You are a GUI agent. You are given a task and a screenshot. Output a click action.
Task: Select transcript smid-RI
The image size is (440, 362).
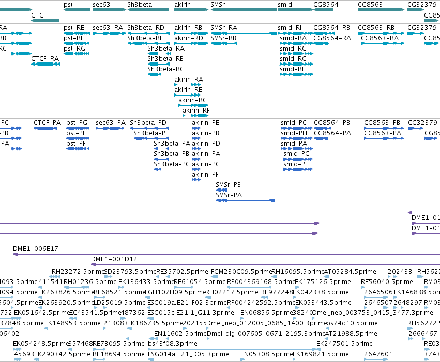pos(290,28)
